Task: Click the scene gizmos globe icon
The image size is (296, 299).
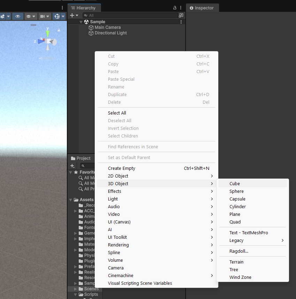Action: [57, 16]
